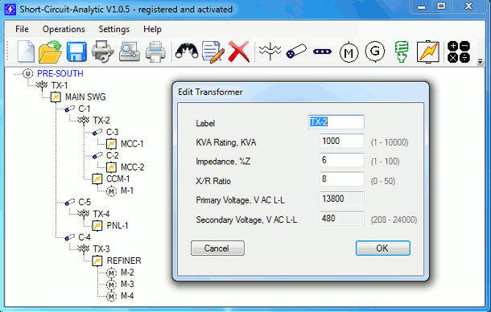
Task: Click the M motor icon beside M-1
Action: click(111, 191)
